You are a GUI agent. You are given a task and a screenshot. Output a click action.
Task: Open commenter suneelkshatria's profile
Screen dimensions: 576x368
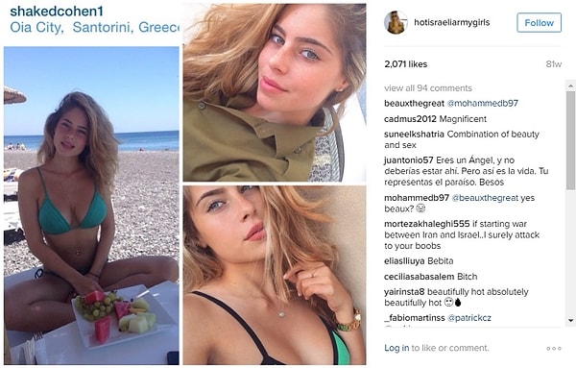(414, 135)
